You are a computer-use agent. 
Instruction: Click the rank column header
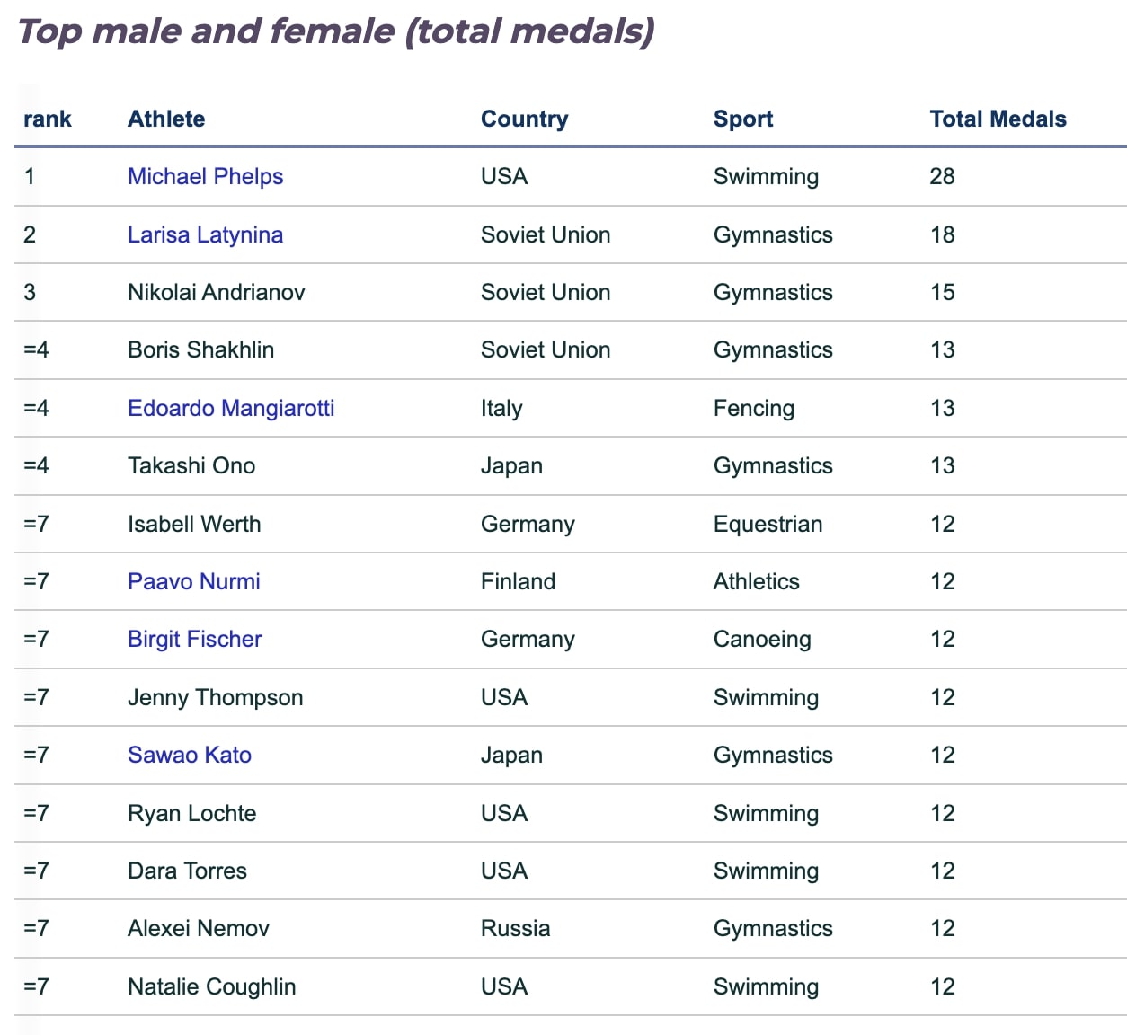tap(47, 119)
